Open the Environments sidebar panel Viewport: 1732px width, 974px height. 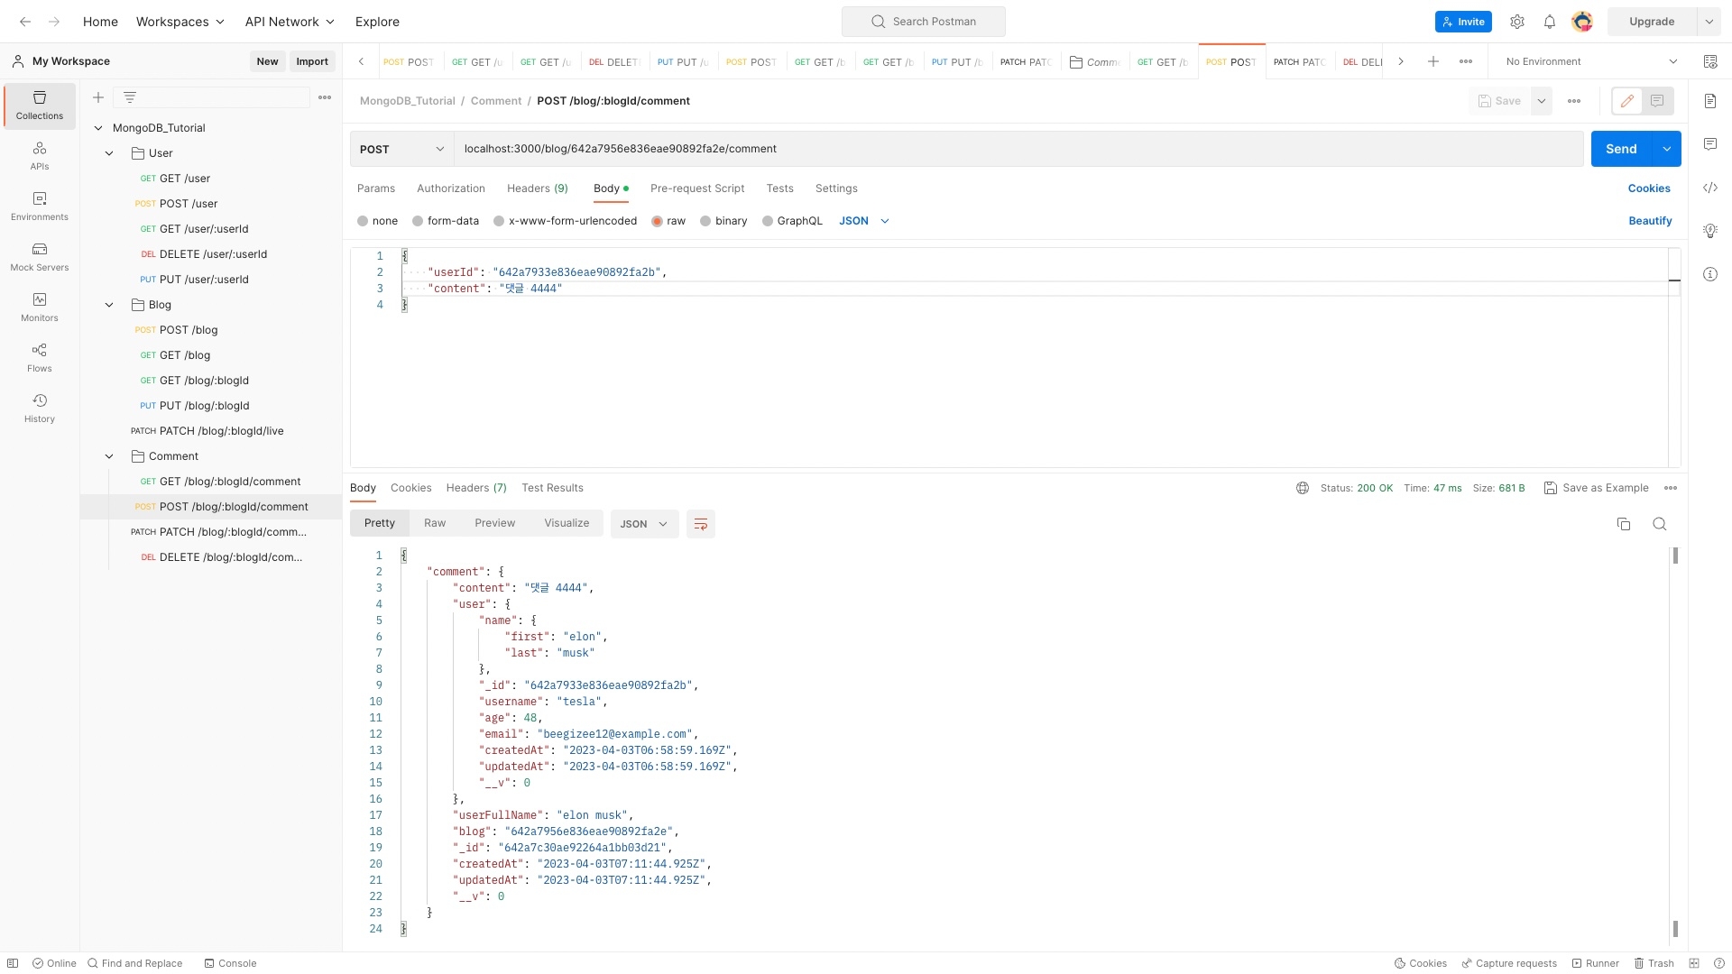[x=40, y=207]
